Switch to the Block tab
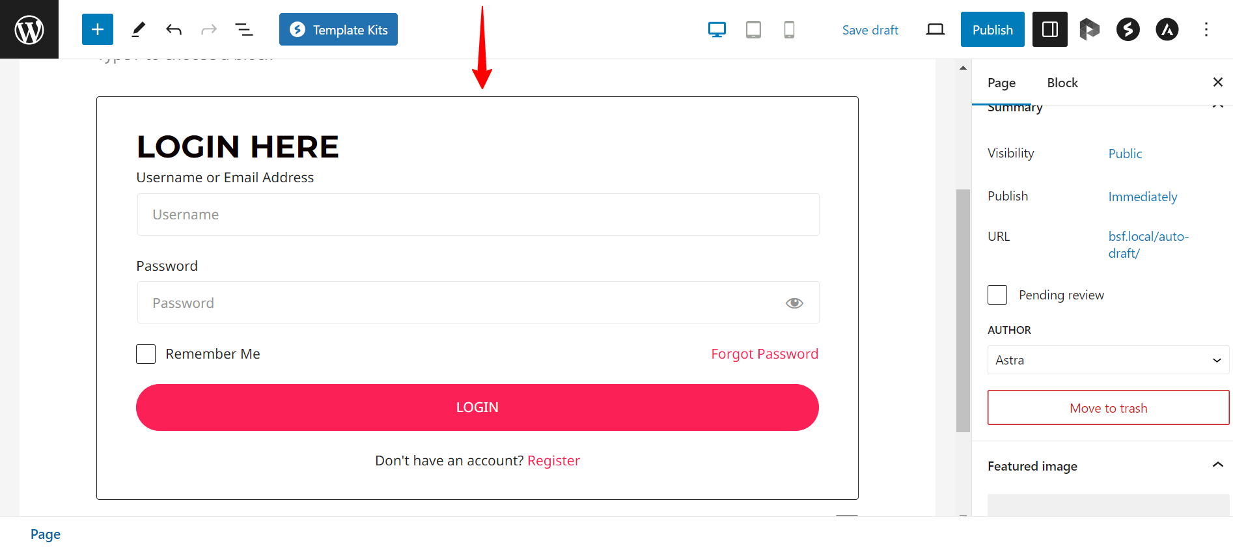This screenshot has height=550, width=1233. tap(1062, 83)
